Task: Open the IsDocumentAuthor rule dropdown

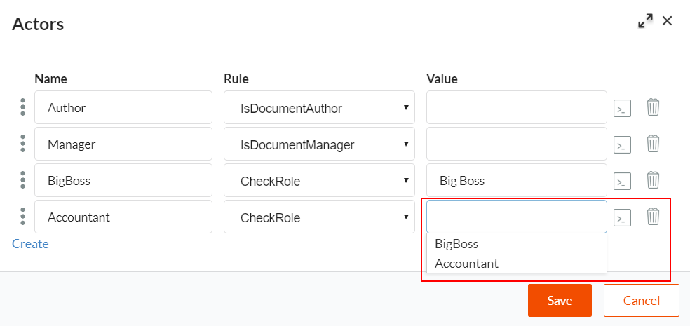Action: point(319,108)
